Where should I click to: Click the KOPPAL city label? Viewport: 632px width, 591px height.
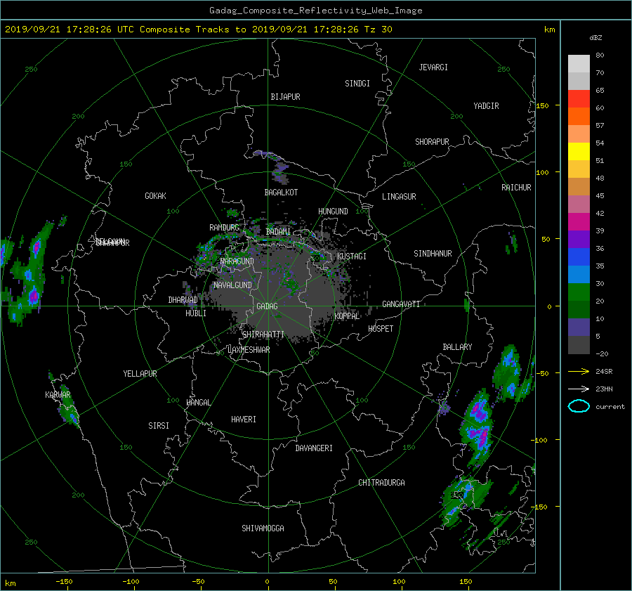click(347, 316)
